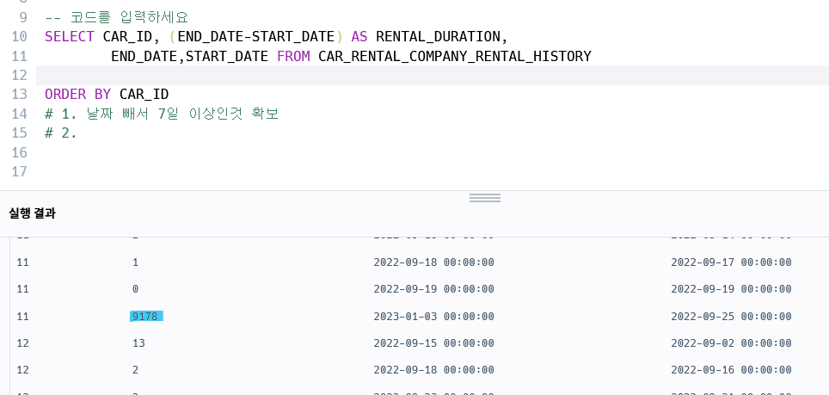Click line number 17 in gutter
The image size is (829, 395).
pyautogui.click(x=19, y=171)
